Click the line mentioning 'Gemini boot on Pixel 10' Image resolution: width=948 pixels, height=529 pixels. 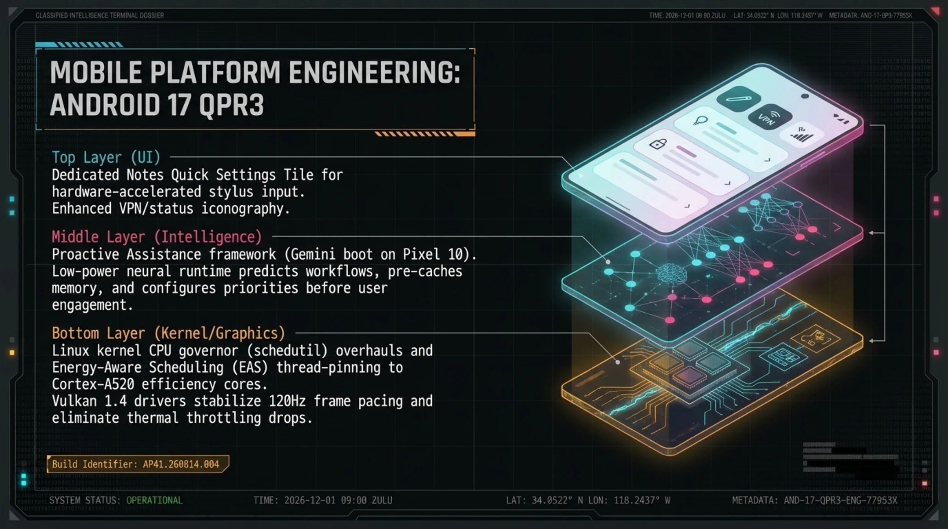264,254
